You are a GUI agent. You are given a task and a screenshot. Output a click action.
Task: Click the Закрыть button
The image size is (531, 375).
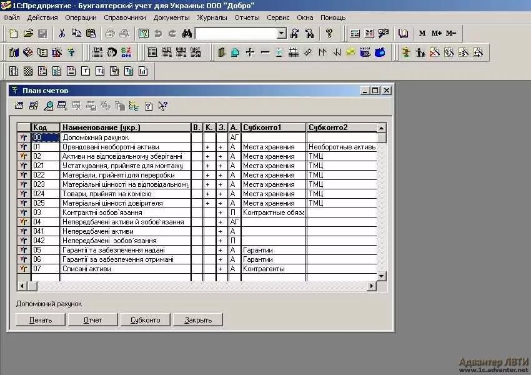(198, 320)
